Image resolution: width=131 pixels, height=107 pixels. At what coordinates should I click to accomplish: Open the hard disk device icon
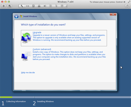[x=33, y=6]
